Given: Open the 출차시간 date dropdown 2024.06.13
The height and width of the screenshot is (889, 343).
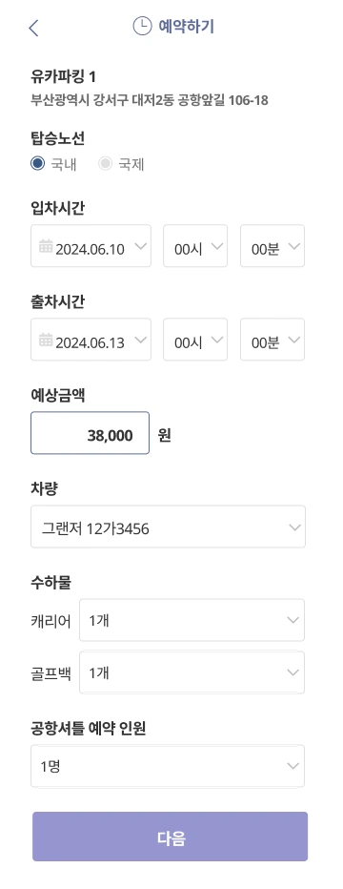Looking at the screenshot, I should (91, 340).
